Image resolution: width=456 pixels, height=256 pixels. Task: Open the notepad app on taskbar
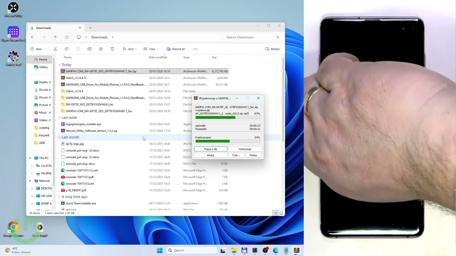coord(286,250)
